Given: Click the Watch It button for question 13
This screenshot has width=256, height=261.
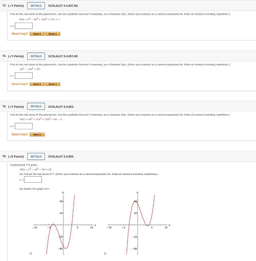Looking at the screenshot, I should (x=37, y=33).
